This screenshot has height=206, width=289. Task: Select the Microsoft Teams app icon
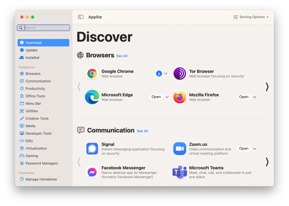point(179,172)
